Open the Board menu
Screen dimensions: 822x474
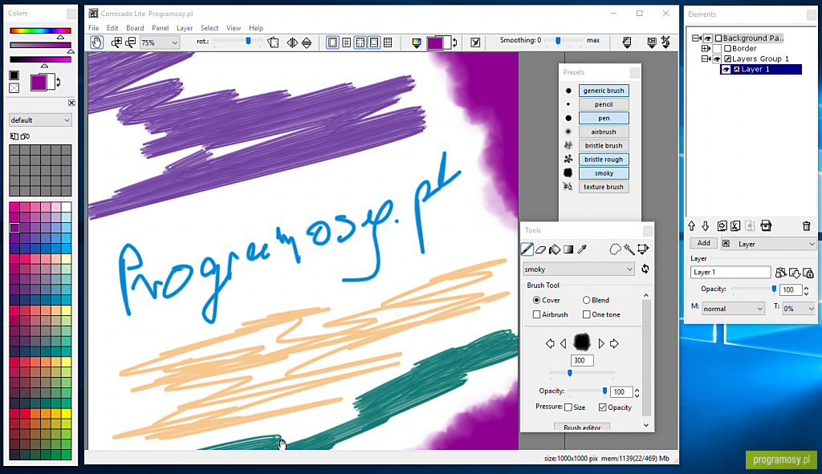coord(135,28)
